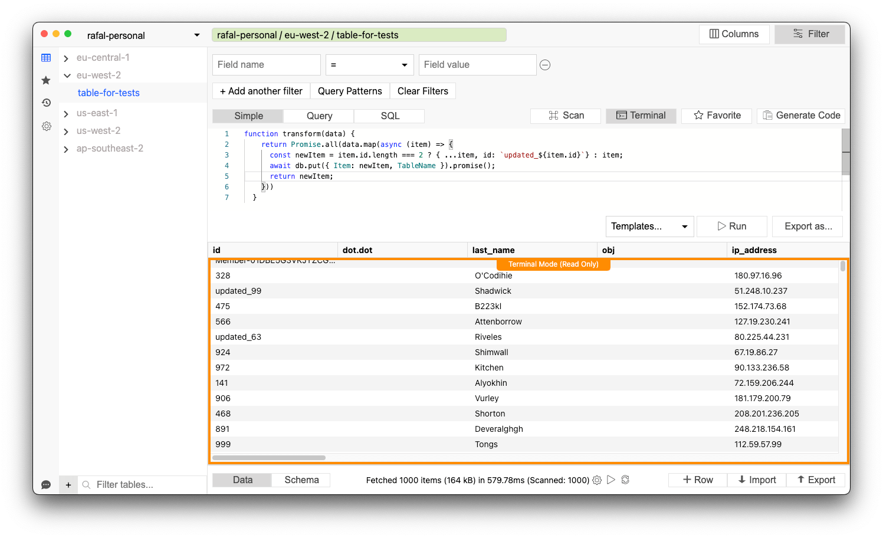Image resolution: width=883 pixels, height=538 pixels.
Task: Click Clear Filters
Action: click(x=423, y=91)
